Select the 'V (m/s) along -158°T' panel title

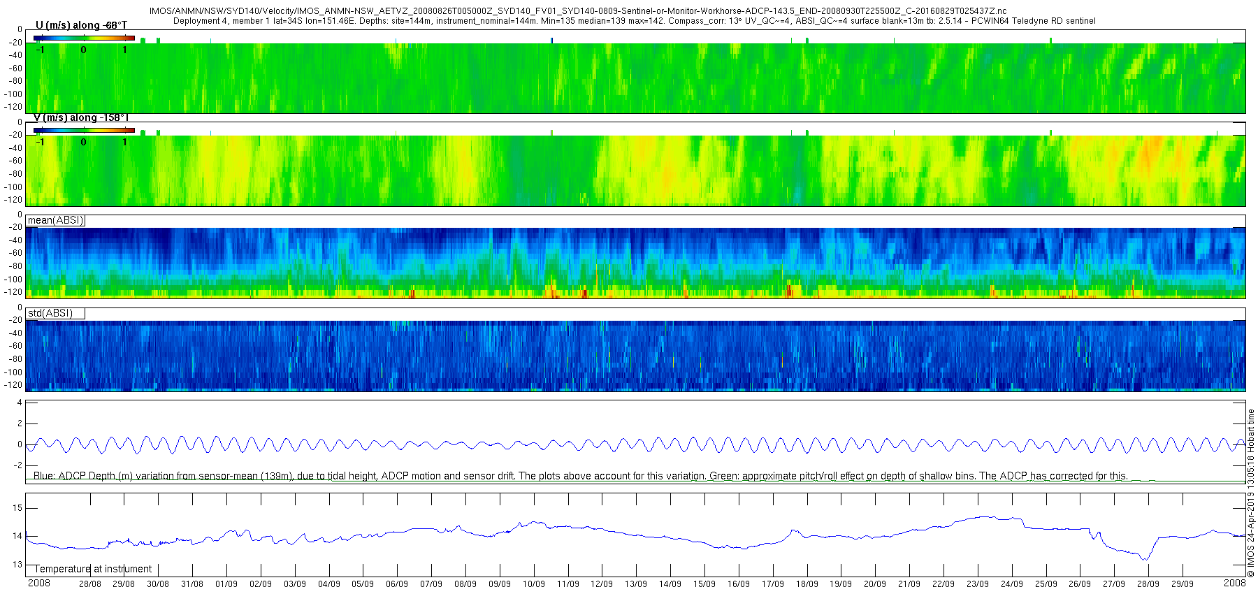tap(81, 117)
